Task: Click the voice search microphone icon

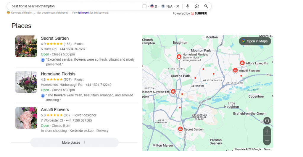Action: coord(188,6)
